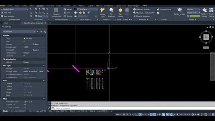The image size is (215, 121).
Task: Click the Create Light bulb icon
Action: (x=102, y=10)
